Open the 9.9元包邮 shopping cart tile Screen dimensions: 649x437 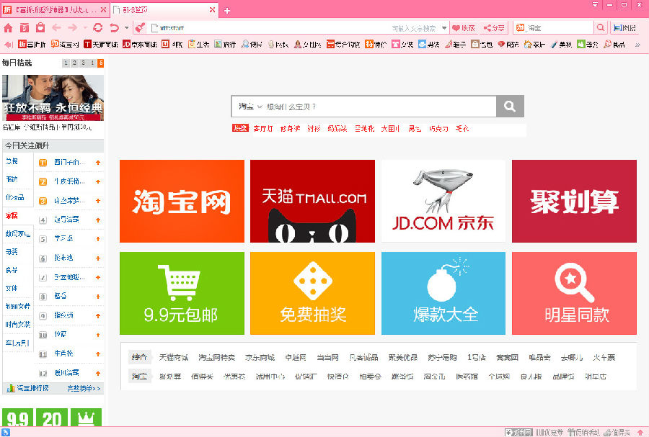[182, 293]
